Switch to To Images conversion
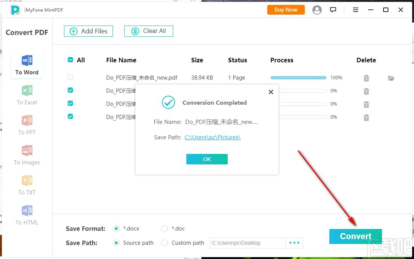This screenshot has height=259, width=414. (x=27, y=155)
